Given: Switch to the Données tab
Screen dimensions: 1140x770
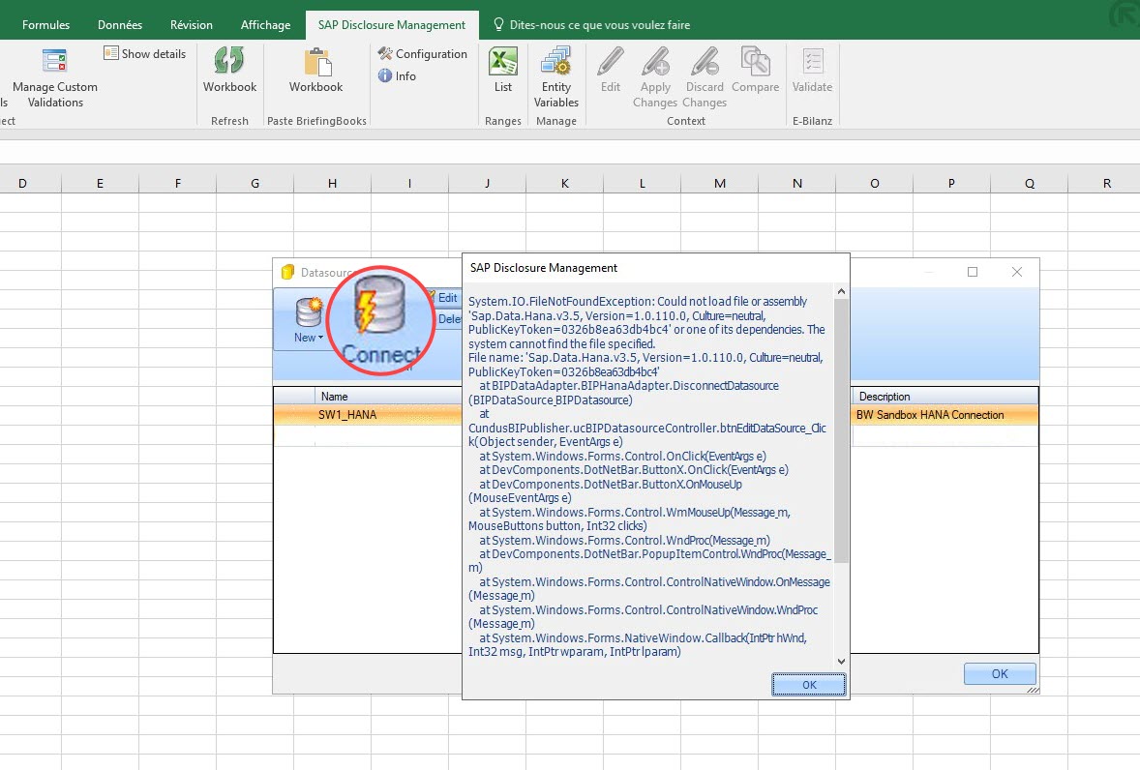Looking at the screenshot, I should pos(120,25).
